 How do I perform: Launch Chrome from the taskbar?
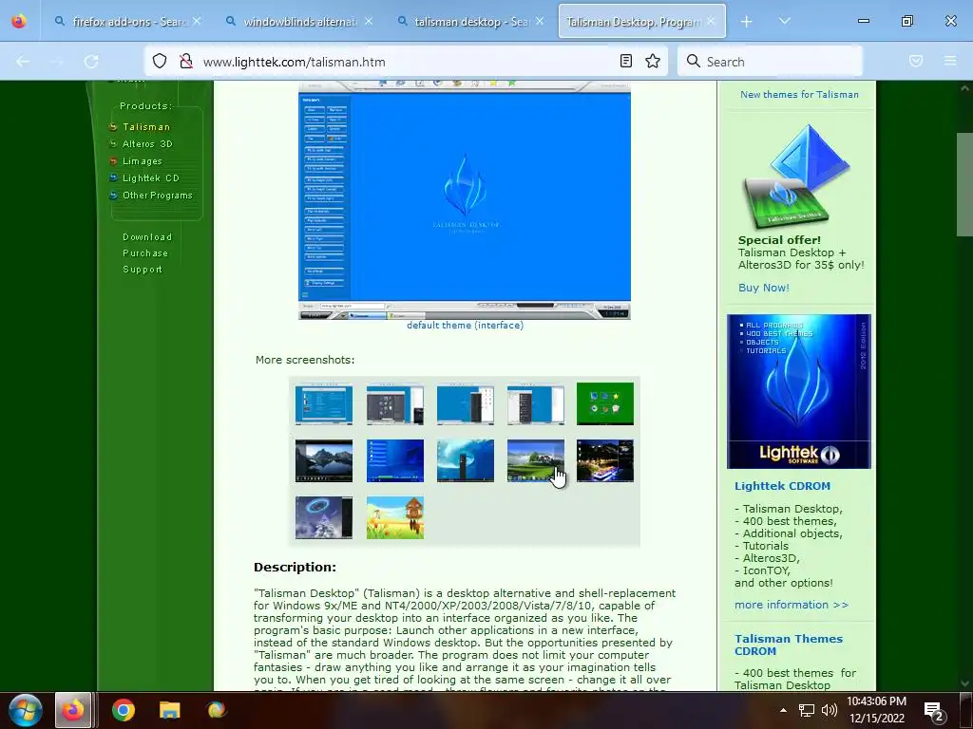[123, 710]
